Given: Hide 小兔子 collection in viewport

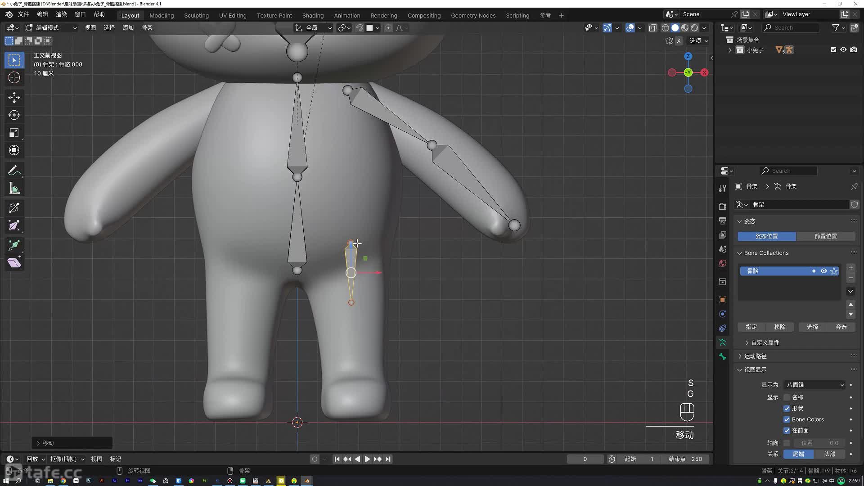Looking at the screenshot, I should [x=843, y=50].
